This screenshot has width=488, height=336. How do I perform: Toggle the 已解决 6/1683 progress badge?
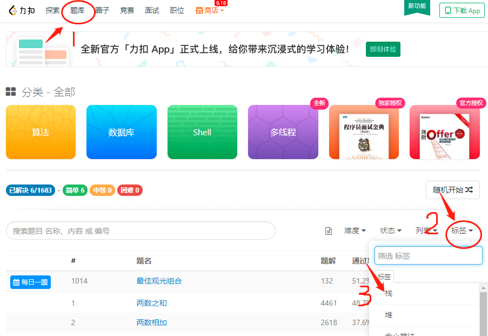pos(30,190)
